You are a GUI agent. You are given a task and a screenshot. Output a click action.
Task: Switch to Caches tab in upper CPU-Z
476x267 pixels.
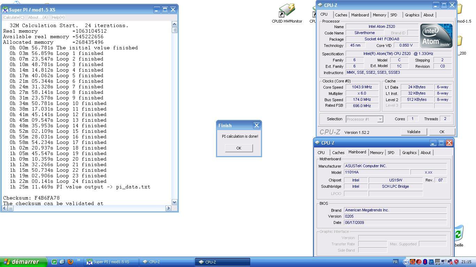(x=341, y=15)
